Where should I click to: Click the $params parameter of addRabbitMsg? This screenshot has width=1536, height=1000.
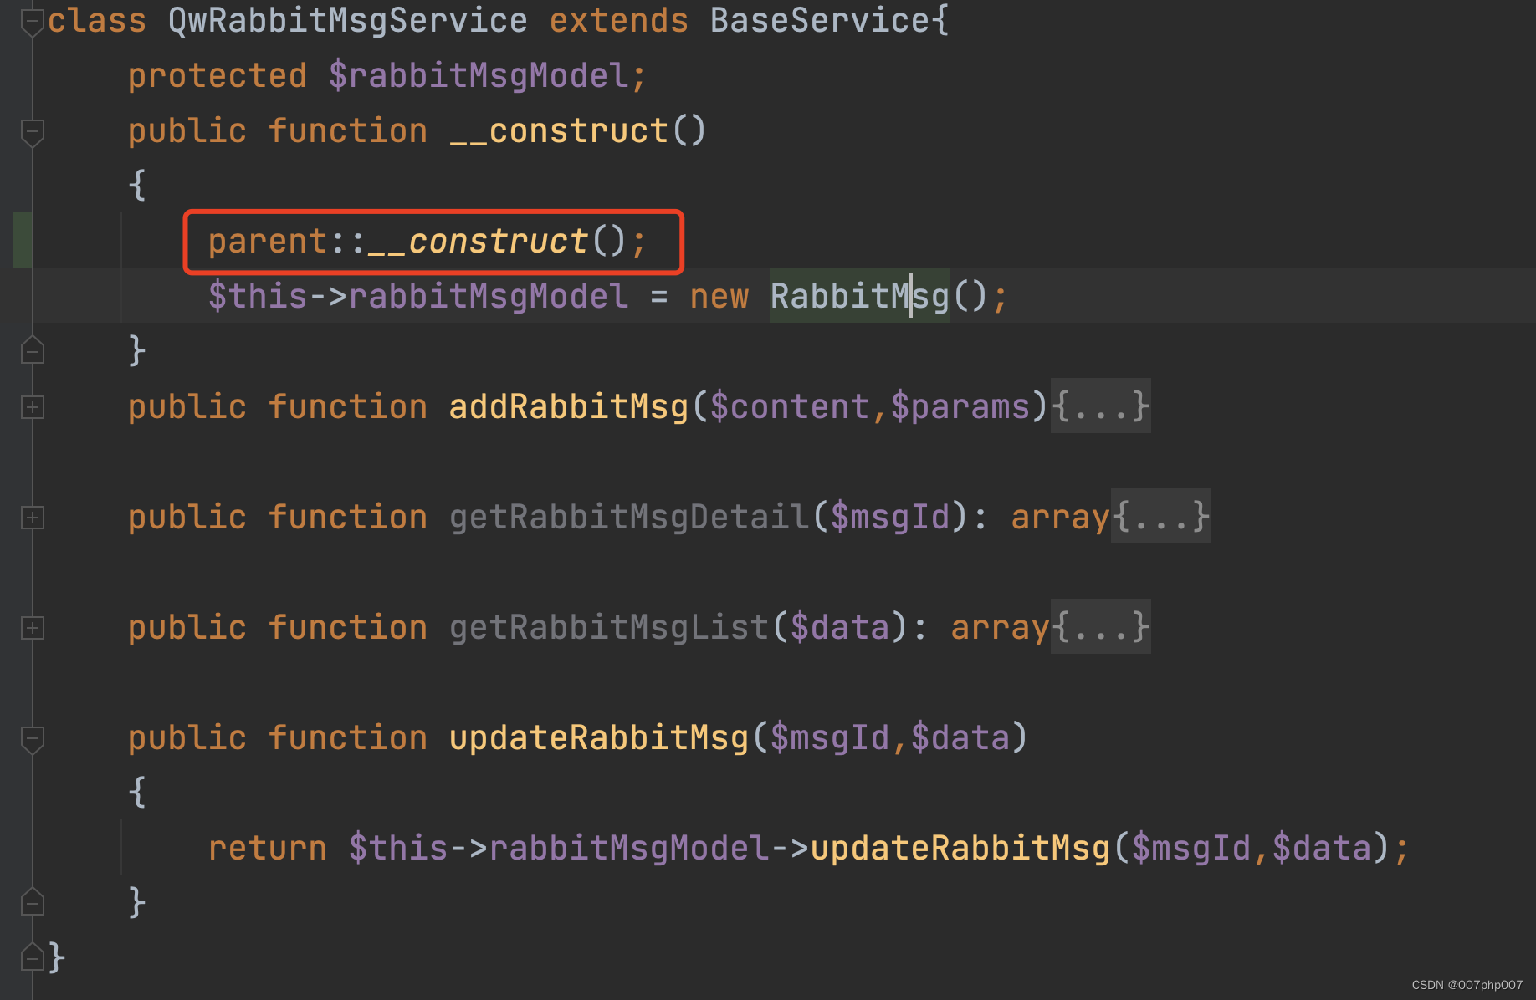point(960,406)
